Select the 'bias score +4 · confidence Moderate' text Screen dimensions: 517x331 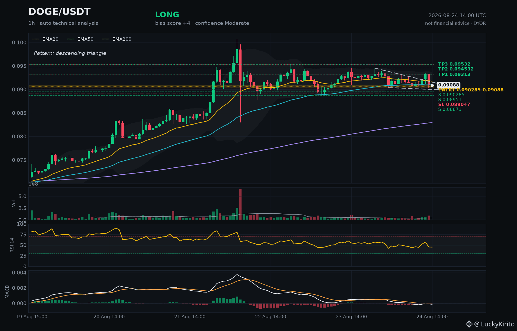coord(202,23)
